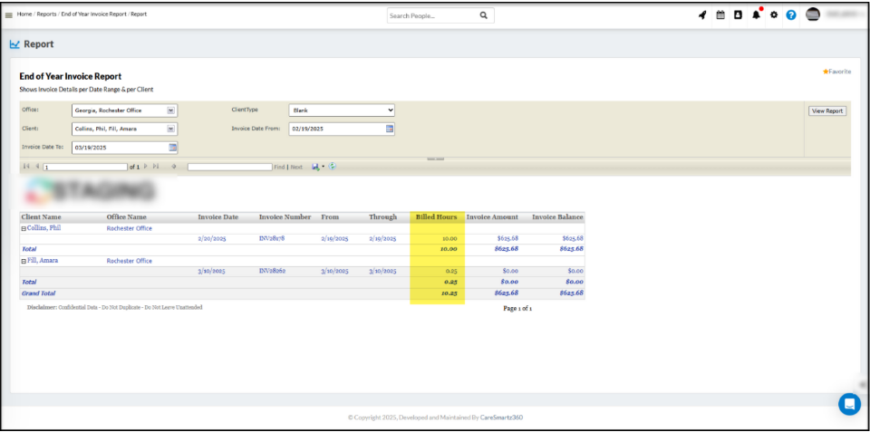Click the report refresh icon
The width and height of the screenshot is (870, 432).
(333, 167)
